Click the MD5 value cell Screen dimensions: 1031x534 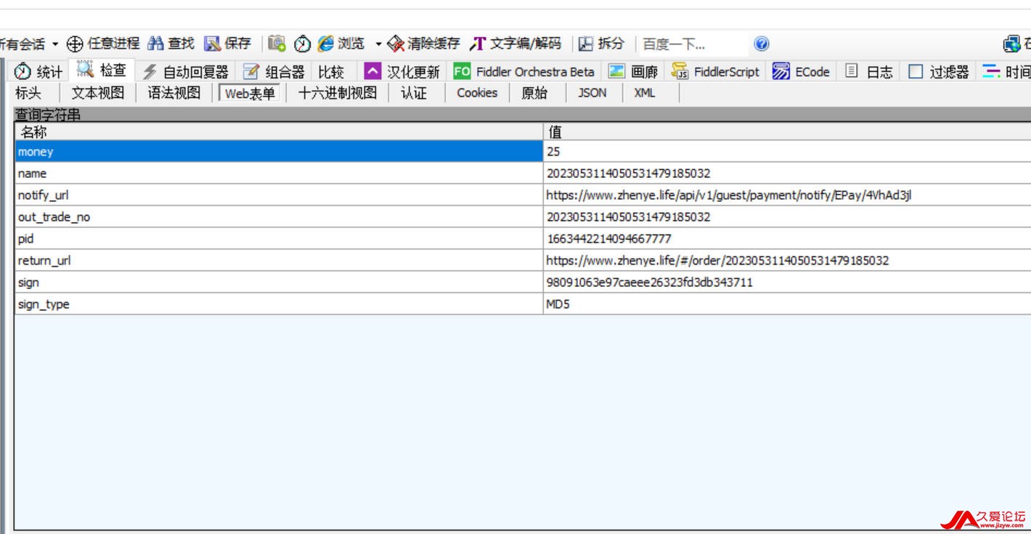[x=787, y=304]
